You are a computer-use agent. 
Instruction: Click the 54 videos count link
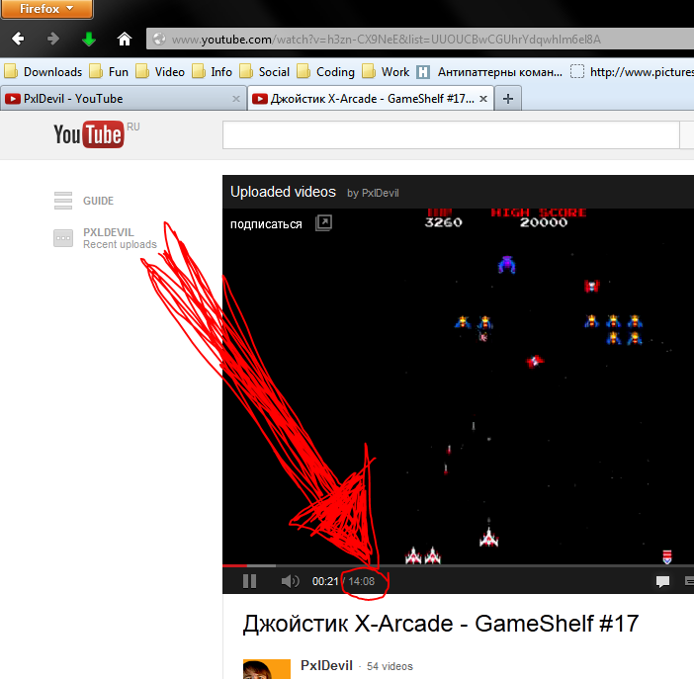(390, 666)
